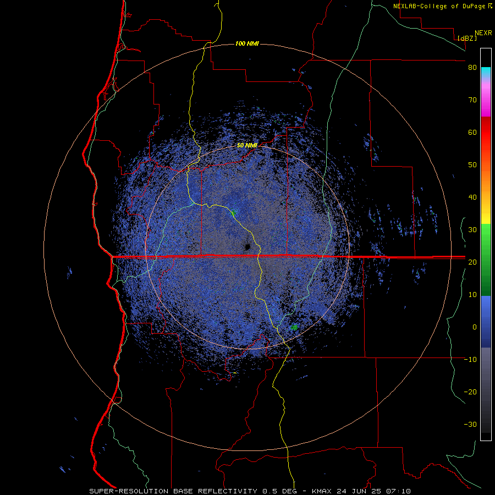Click the 24 JUN 25 07:10 timestamp
The height and width of the screenshot is (495, 495).
coord(374,491)
